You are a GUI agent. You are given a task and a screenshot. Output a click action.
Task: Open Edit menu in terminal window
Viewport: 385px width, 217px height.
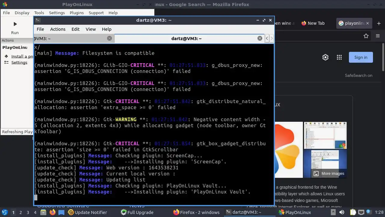coord(75,29)
